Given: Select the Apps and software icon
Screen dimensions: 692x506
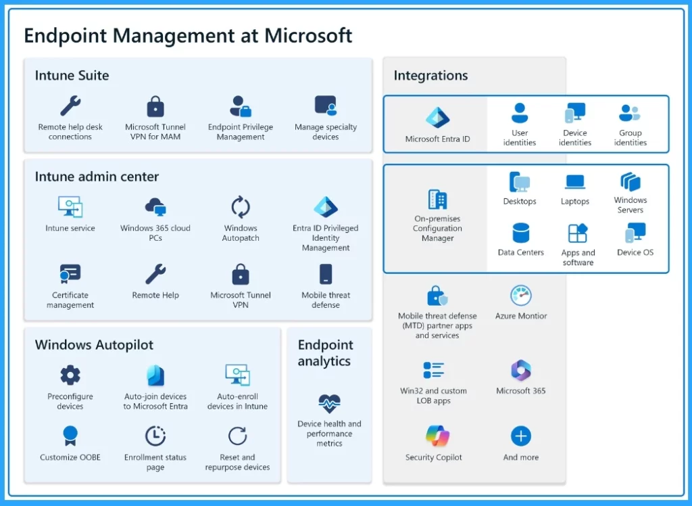Looking at the screenshot, I should pos(578,233).
